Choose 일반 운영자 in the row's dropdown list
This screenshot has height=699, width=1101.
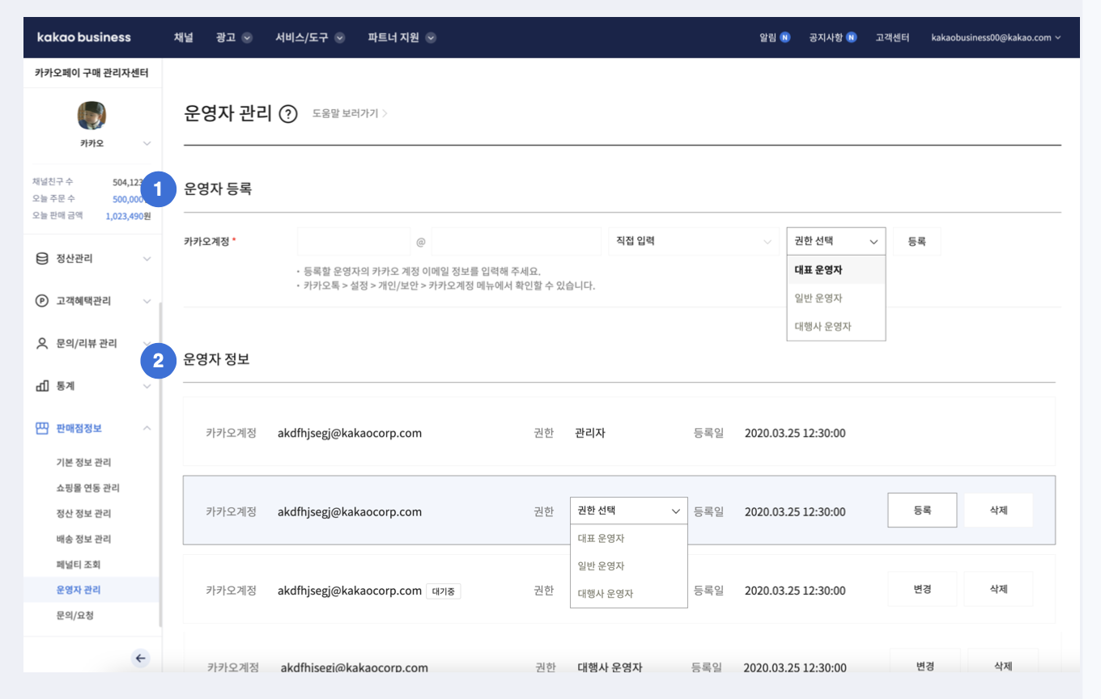[x=629, y=566]
